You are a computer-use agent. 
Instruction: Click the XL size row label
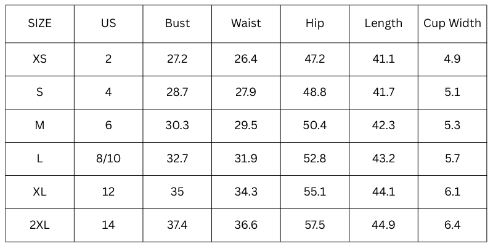pyautogui.click(x=40, y=192)
